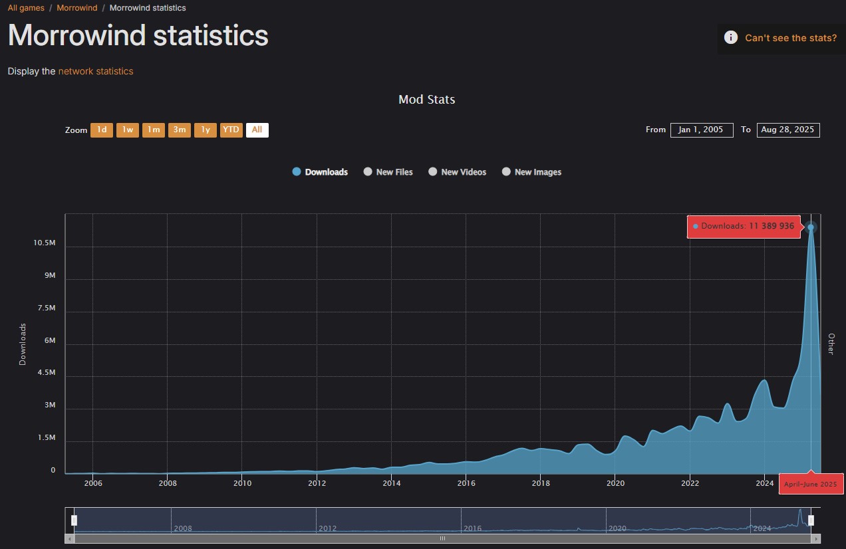This screenshot has height=549, width=846.
Task: Click the April-June 2025 axis label
Action: [x=811, y=484]
